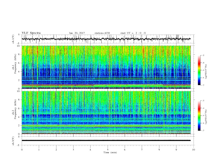Viewport: 218px width, 168px height.
Task: Click ch.2 frequency tick label '2'
Action: 20,125
